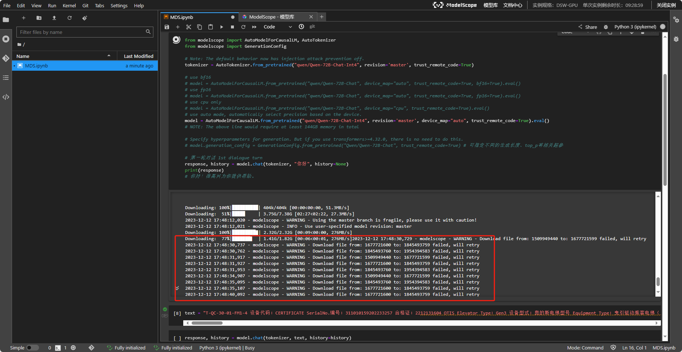Open the debugger panel on right sidebar
This screenshot has width=682, height=352.
(x=676, y=39)
